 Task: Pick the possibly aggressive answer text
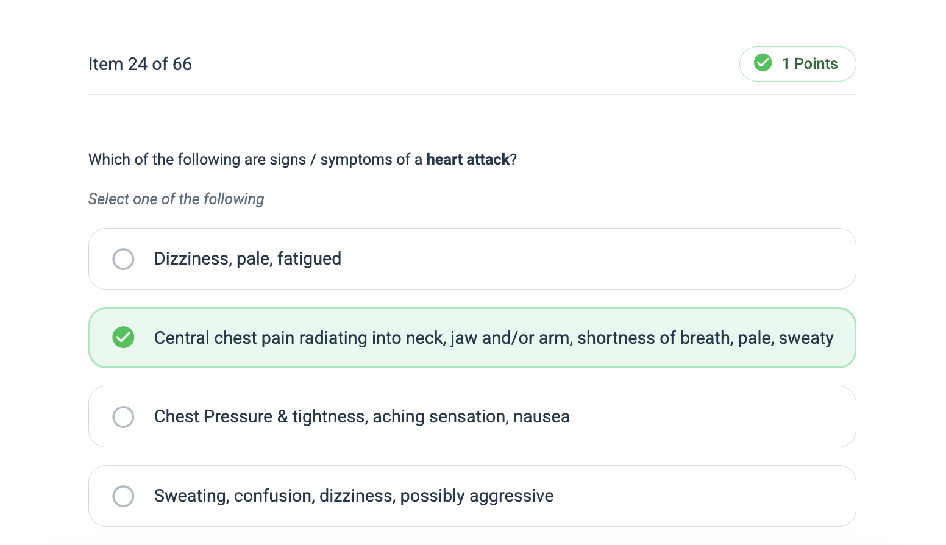[x=477, y=496]
